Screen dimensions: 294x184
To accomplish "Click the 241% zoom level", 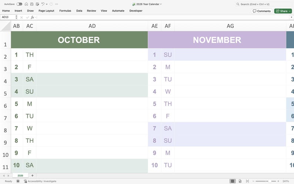I will (286, 181).
